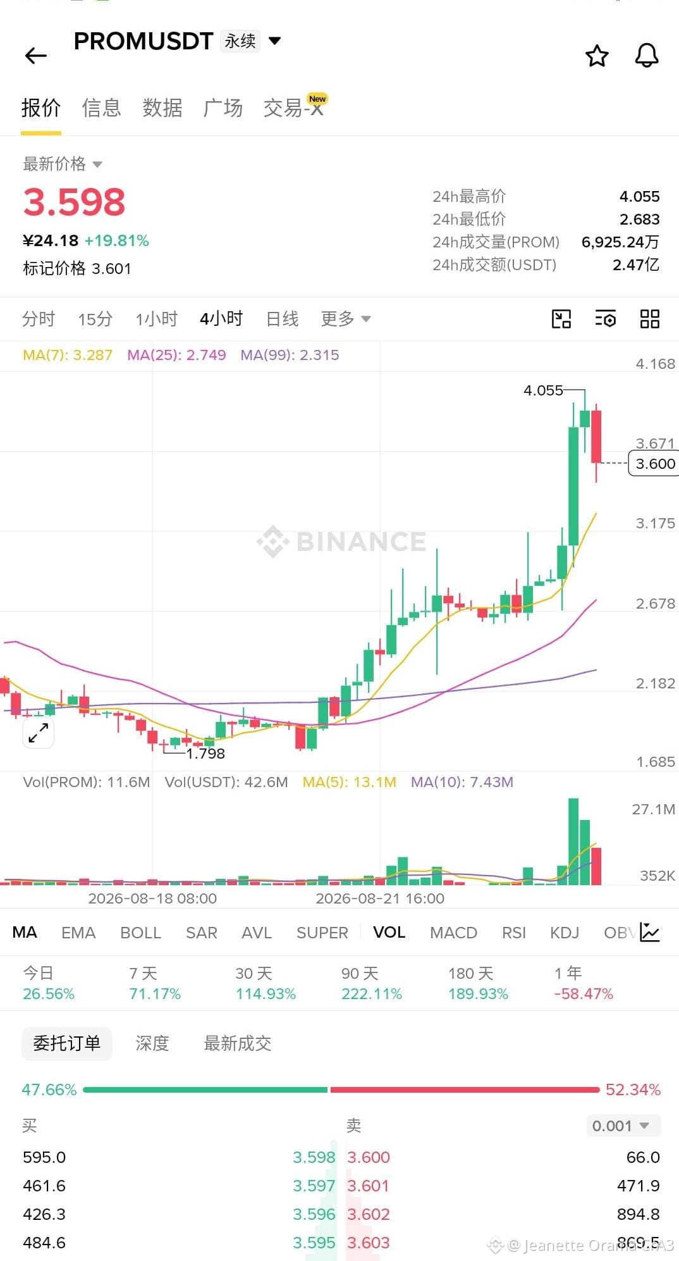
Task: Switch to the 广场 tab
Action: [x=223, y=108]
